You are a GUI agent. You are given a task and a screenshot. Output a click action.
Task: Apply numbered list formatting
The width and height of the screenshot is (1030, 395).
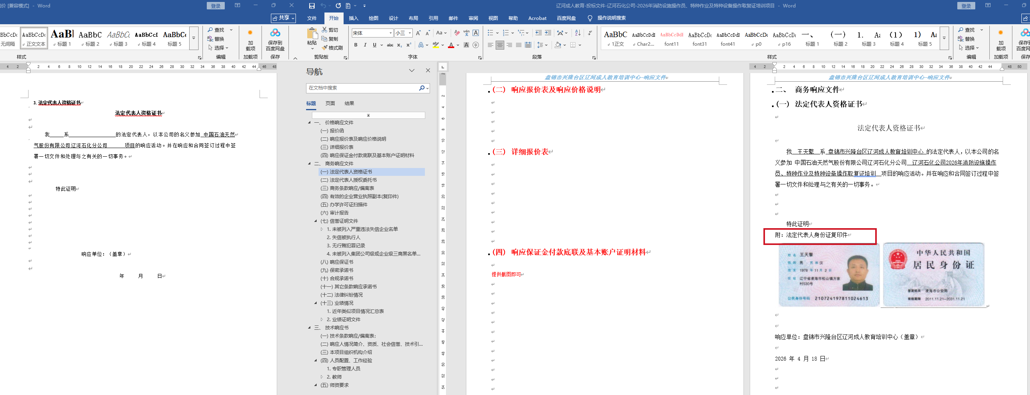[x=506, y=33]
